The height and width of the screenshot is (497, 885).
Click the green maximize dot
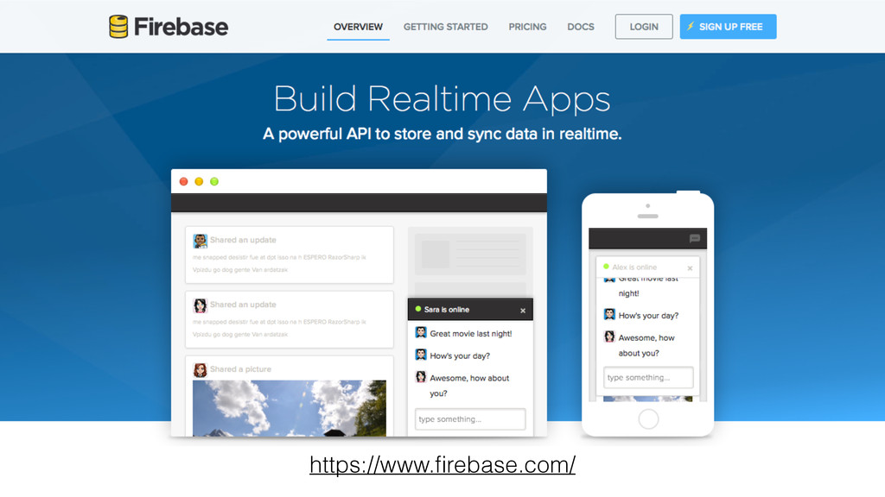point(214,181)
